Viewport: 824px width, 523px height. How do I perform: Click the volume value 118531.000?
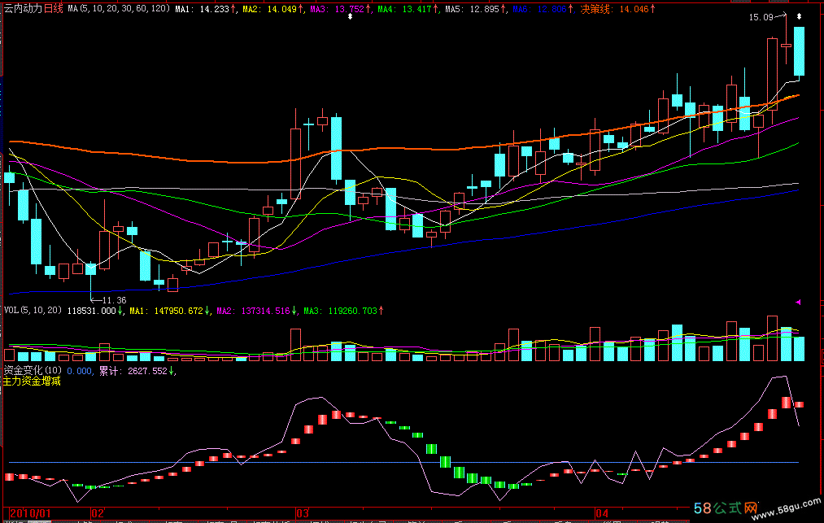91,311
